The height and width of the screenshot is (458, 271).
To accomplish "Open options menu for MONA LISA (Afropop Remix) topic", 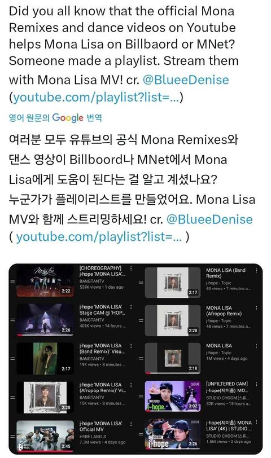I will pos(256,308).
